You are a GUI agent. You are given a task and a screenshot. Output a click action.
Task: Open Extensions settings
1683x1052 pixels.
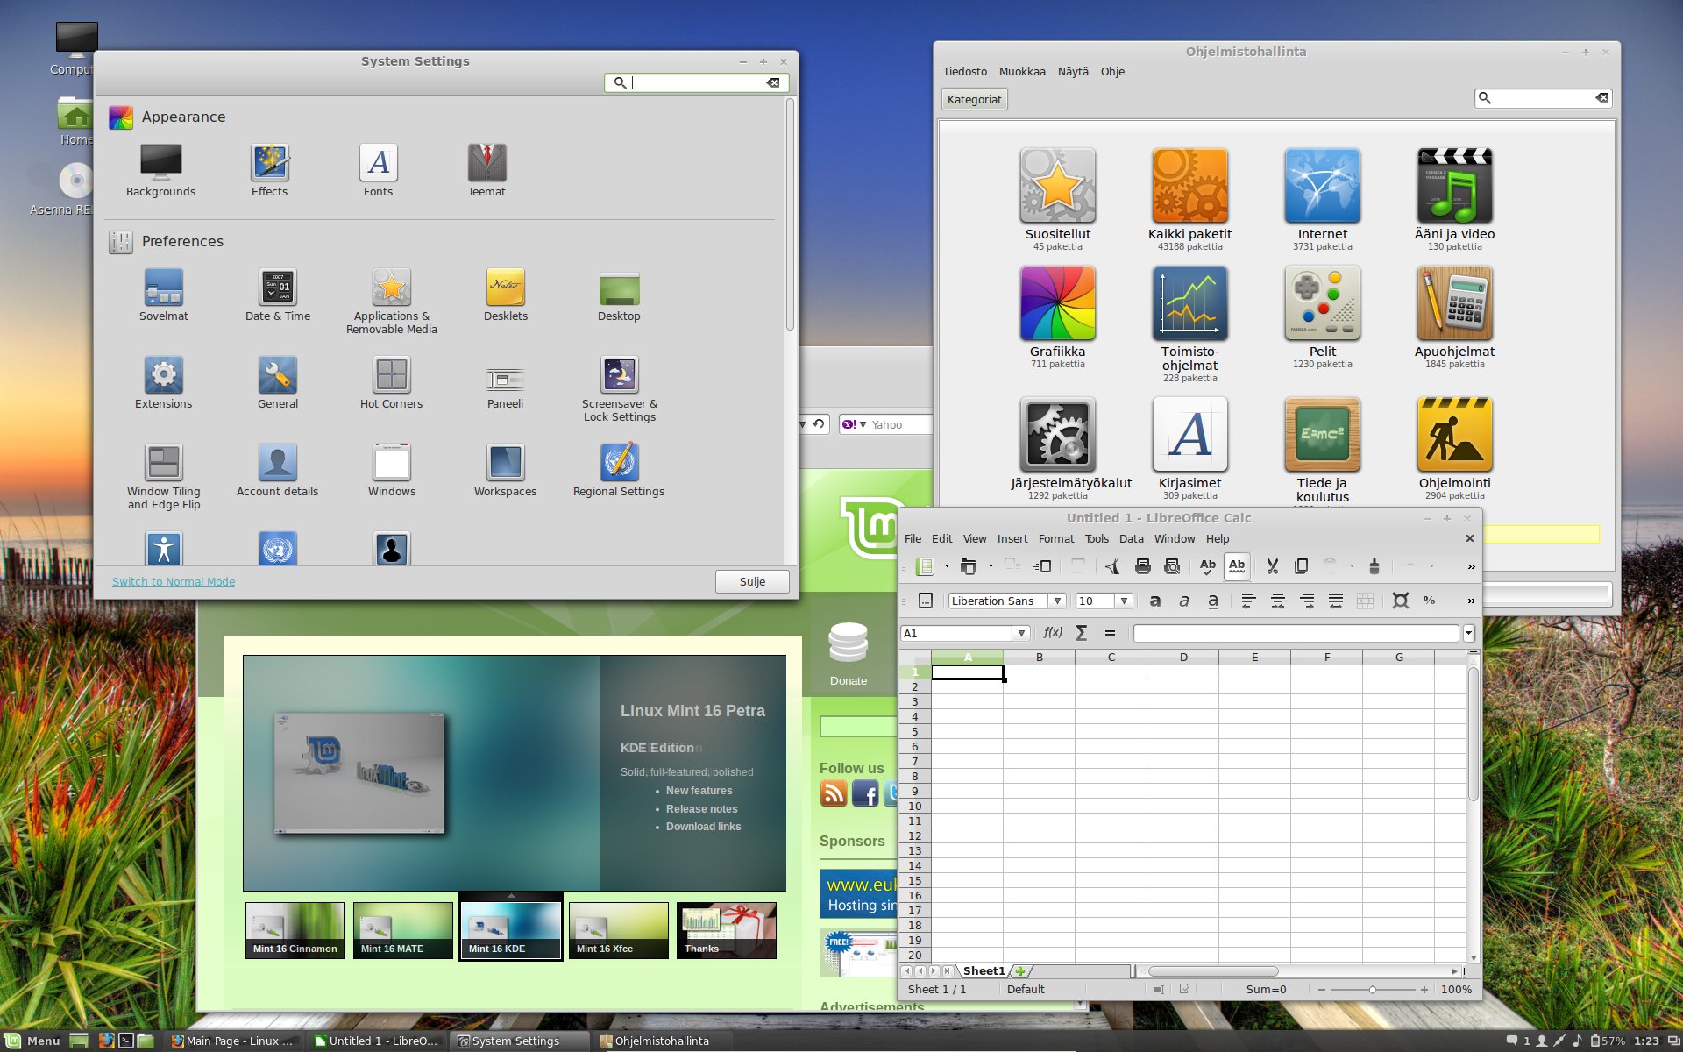tap(163, 382)
